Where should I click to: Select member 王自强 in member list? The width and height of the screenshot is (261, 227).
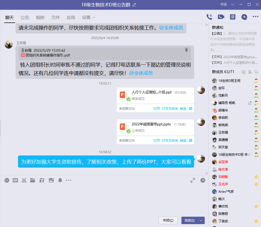(223, 133)
